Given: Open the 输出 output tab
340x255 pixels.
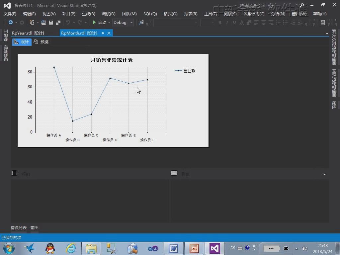Looking at the screenshot, I should 35,228.
